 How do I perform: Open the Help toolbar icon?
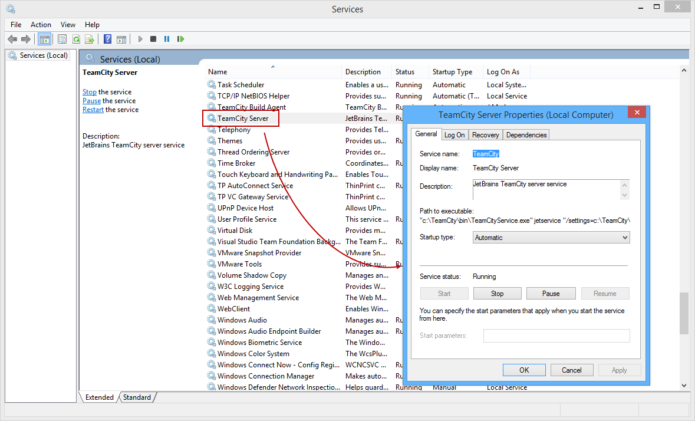(107, 39)
